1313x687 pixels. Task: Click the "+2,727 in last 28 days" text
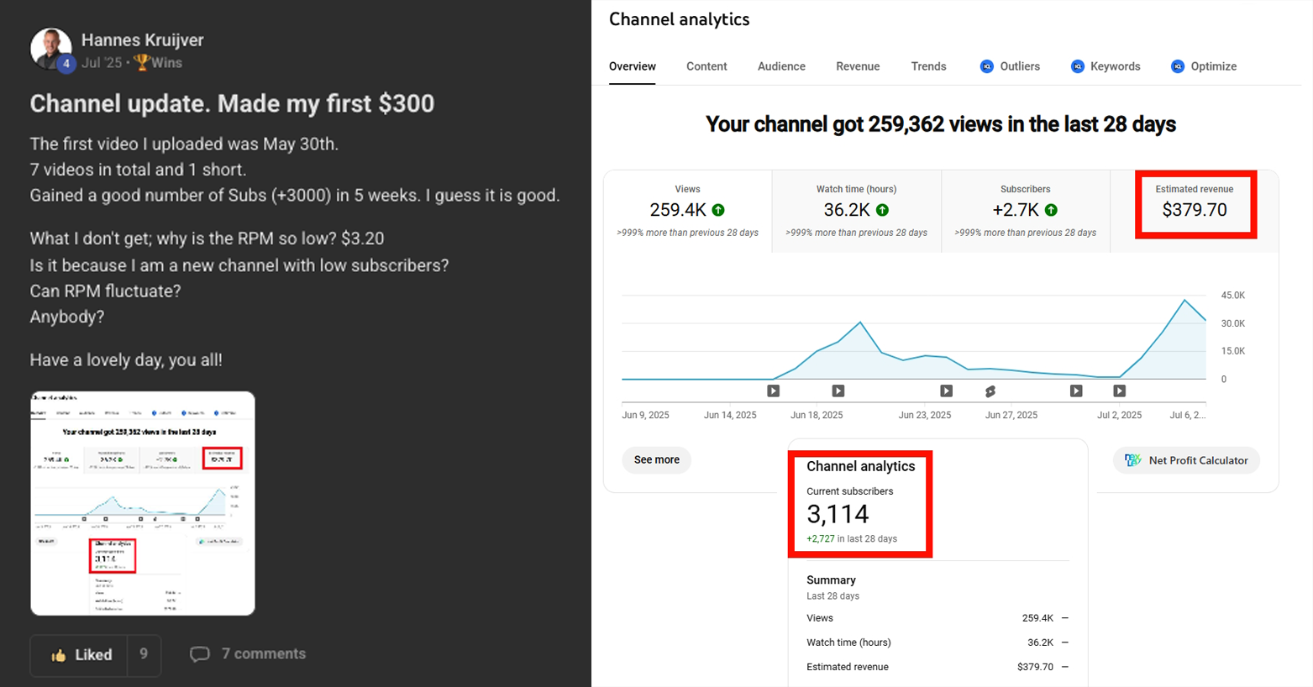[852, 539]
